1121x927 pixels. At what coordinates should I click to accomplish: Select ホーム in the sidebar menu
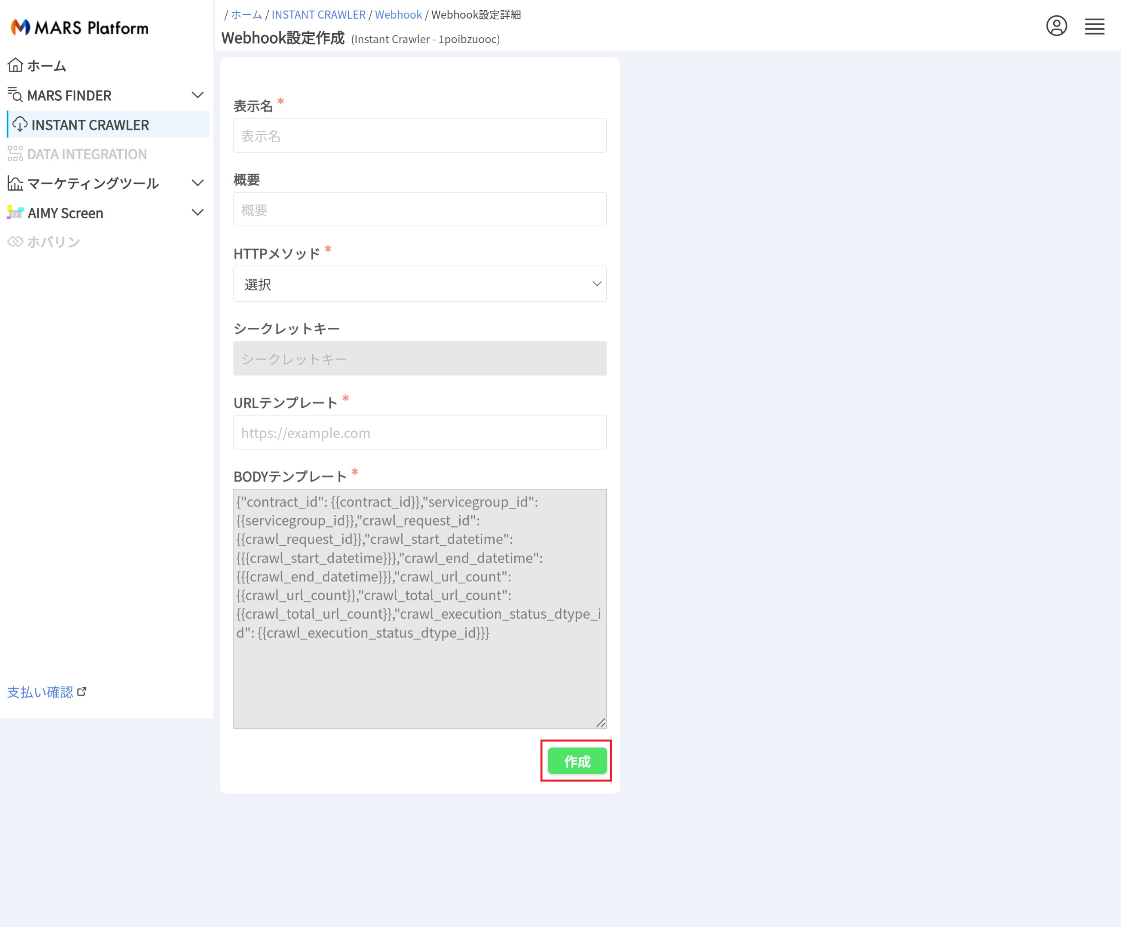click(46, 66)
